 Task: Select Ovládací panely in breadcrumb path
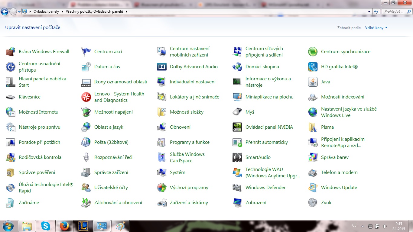click(46, 11)
